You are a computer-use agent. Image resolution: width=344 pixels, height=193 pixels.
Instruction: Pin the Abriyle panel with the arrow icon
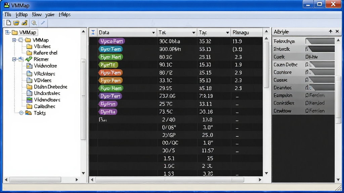[x=331, y=31]
